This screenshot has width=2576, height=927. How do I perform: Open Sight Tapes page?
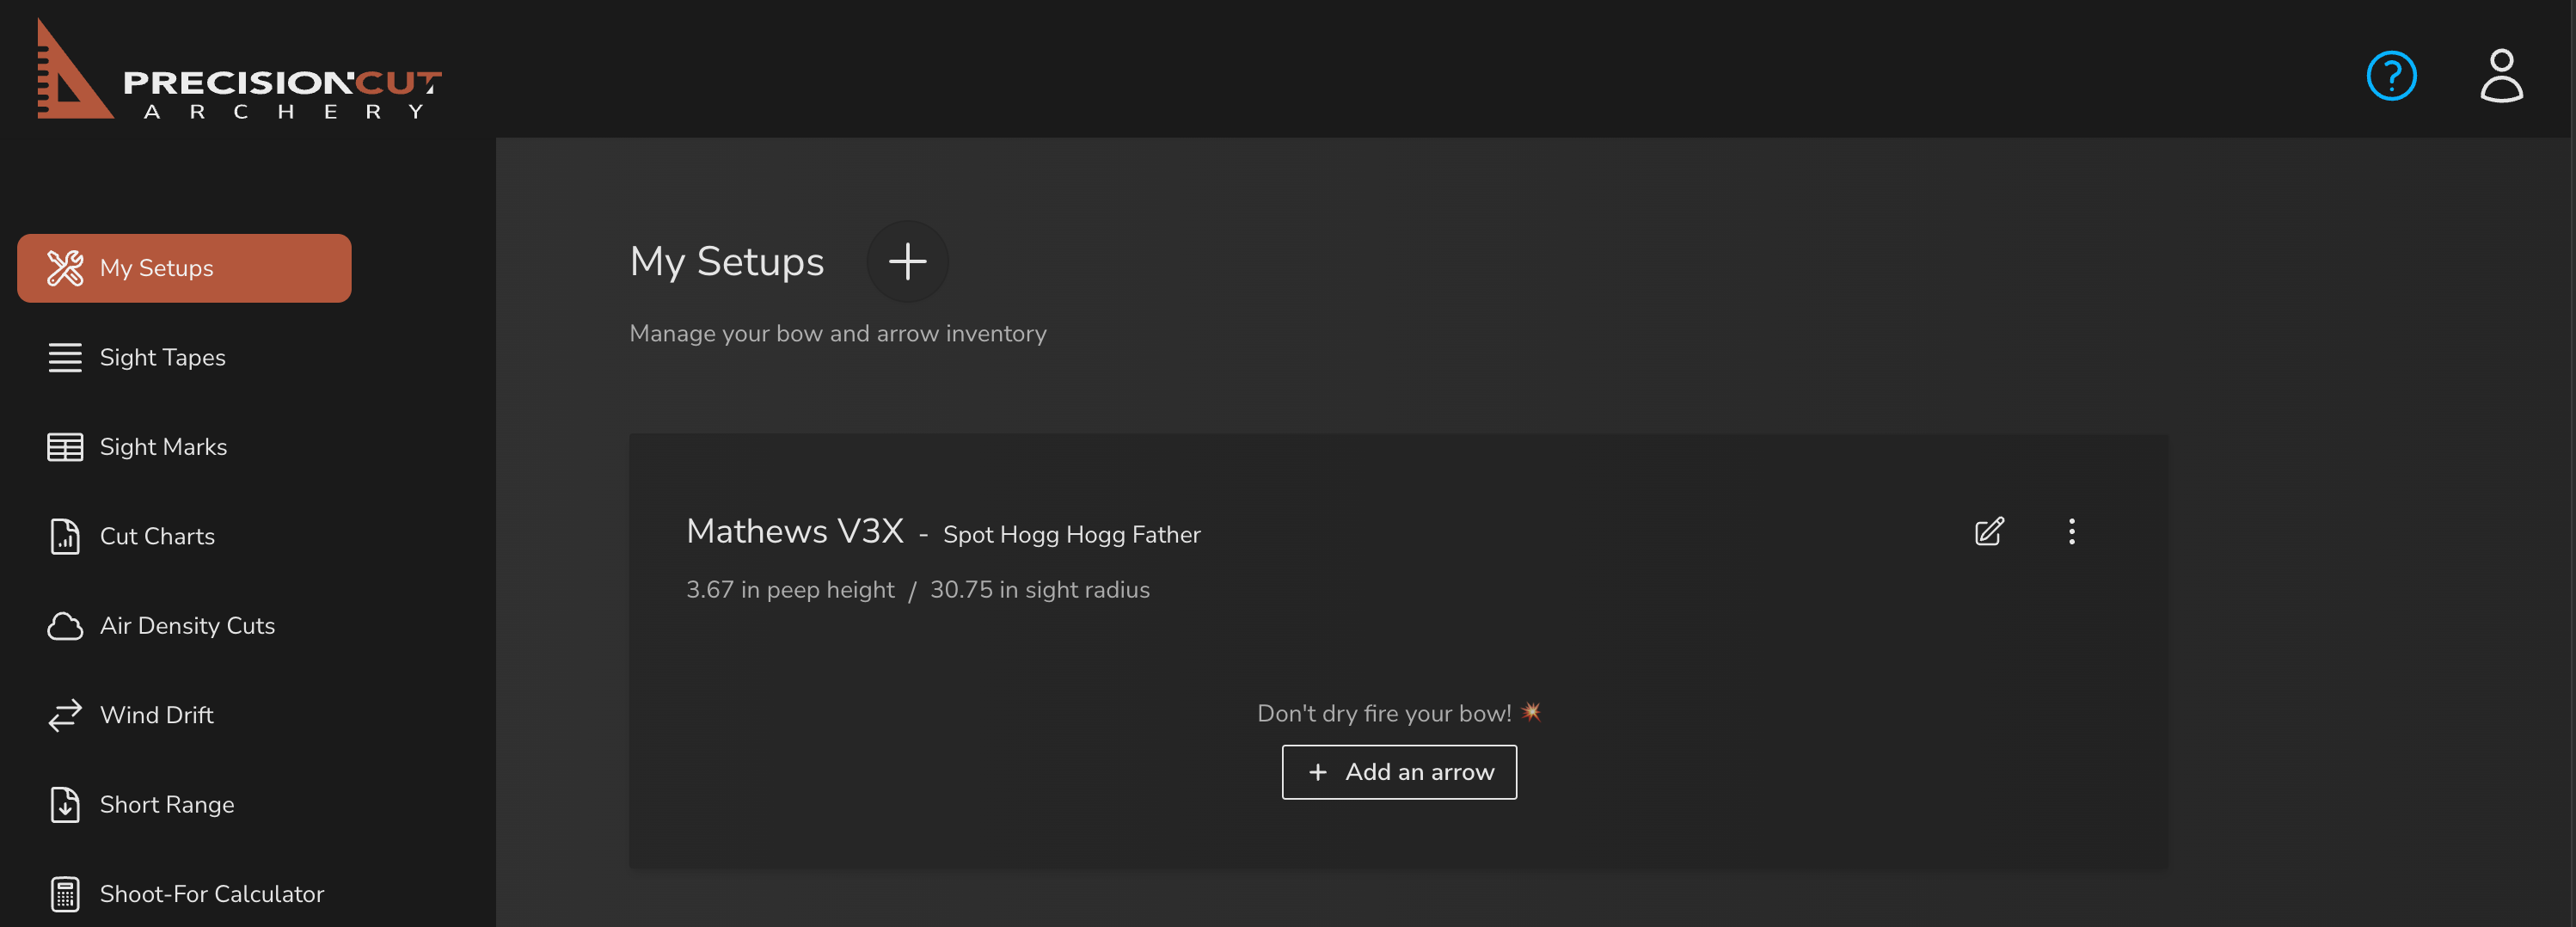[x=184, y=357]
